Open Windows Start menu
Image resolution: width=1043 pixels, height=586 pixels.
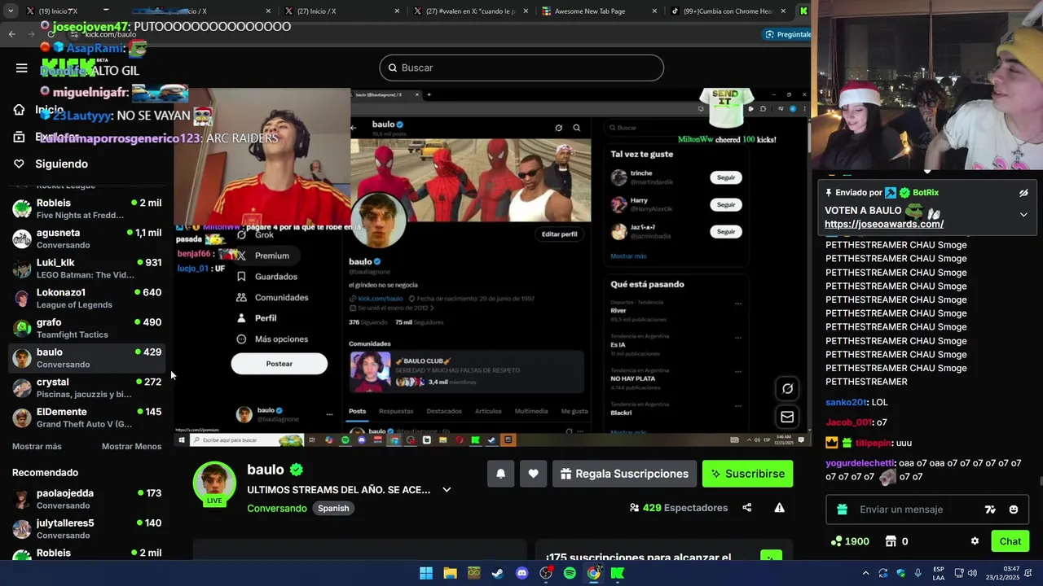point(426,573)
